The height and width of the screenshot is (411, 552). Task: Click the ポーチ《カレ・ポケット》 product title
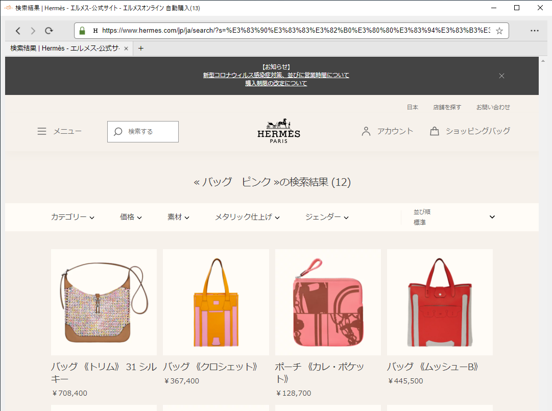pyautogui.click(x=320, y=373)
